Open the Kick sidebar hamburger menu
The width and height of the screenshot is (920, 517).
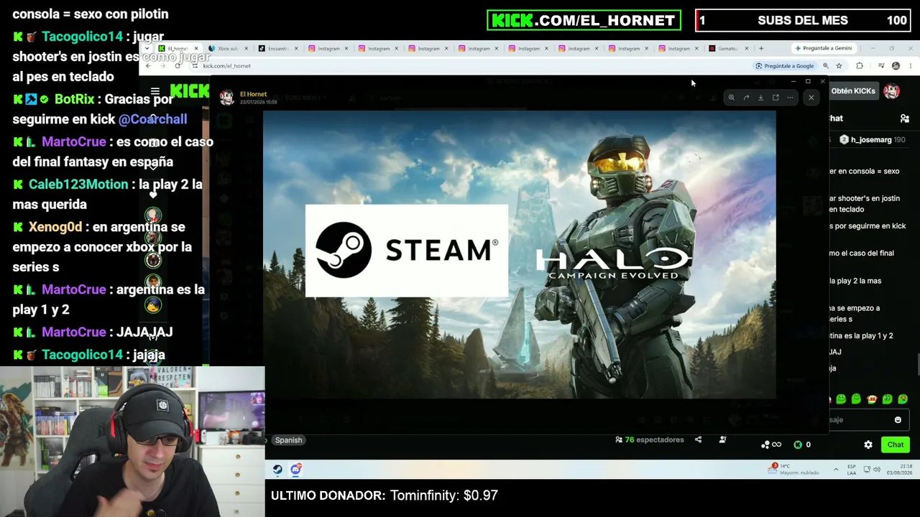point(155,91)
